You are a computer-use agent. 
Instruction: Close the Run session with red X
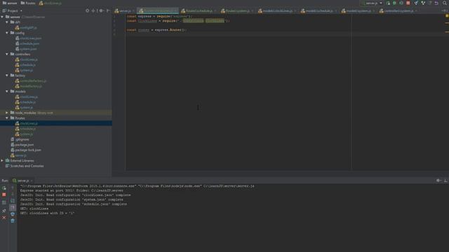coord(4,218)
